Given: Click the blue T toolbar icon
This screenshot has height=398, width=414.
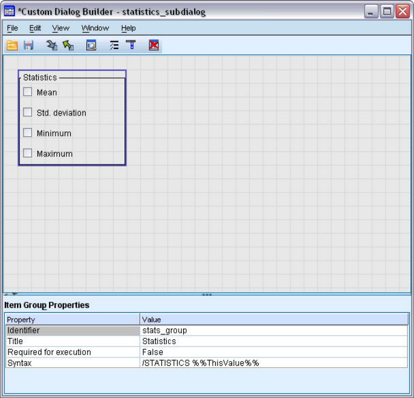Looking at the screenshot, I should pyautogui.click(x=131, y=45).
